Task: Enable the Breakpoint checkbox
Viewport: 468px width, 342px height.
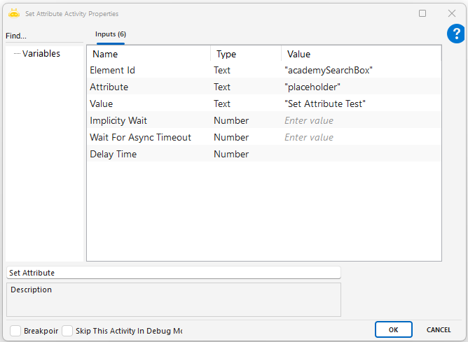Action: coord(15,330)
